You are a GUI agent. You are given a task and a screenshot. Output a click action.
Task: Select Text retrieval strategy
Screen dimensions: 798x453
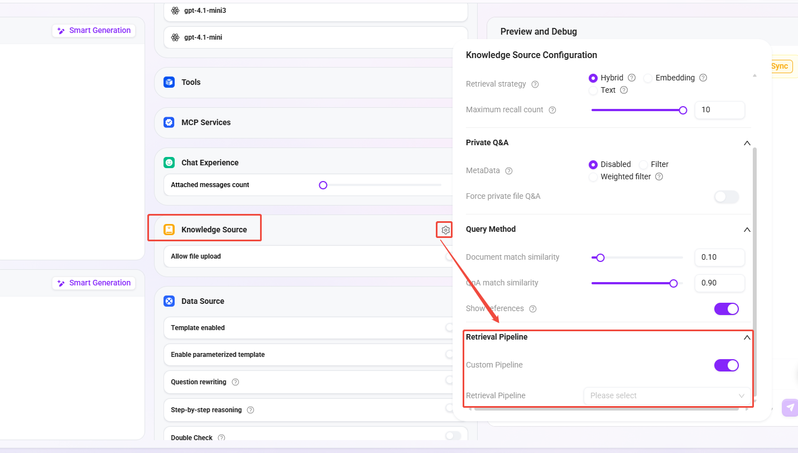tap(593, 90)
